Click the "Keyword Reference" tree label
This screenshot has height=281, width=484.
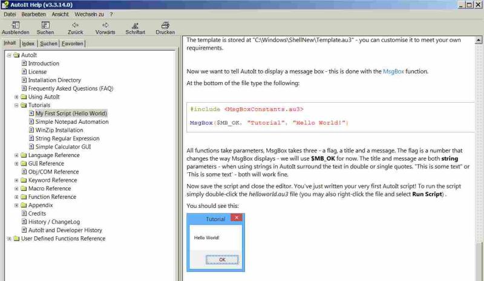53,180
